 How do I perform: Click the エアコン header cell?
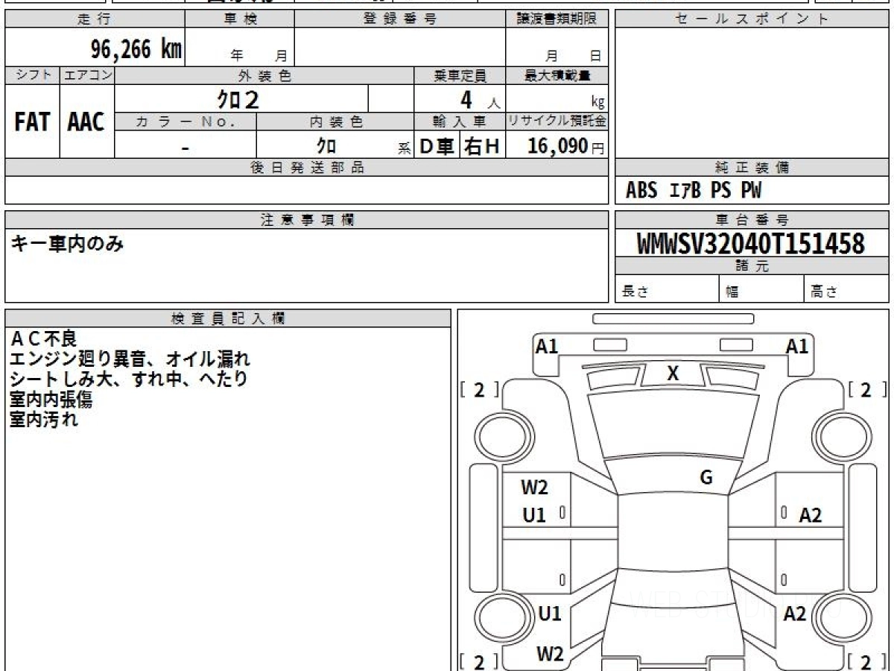click(x=87, y=75)
